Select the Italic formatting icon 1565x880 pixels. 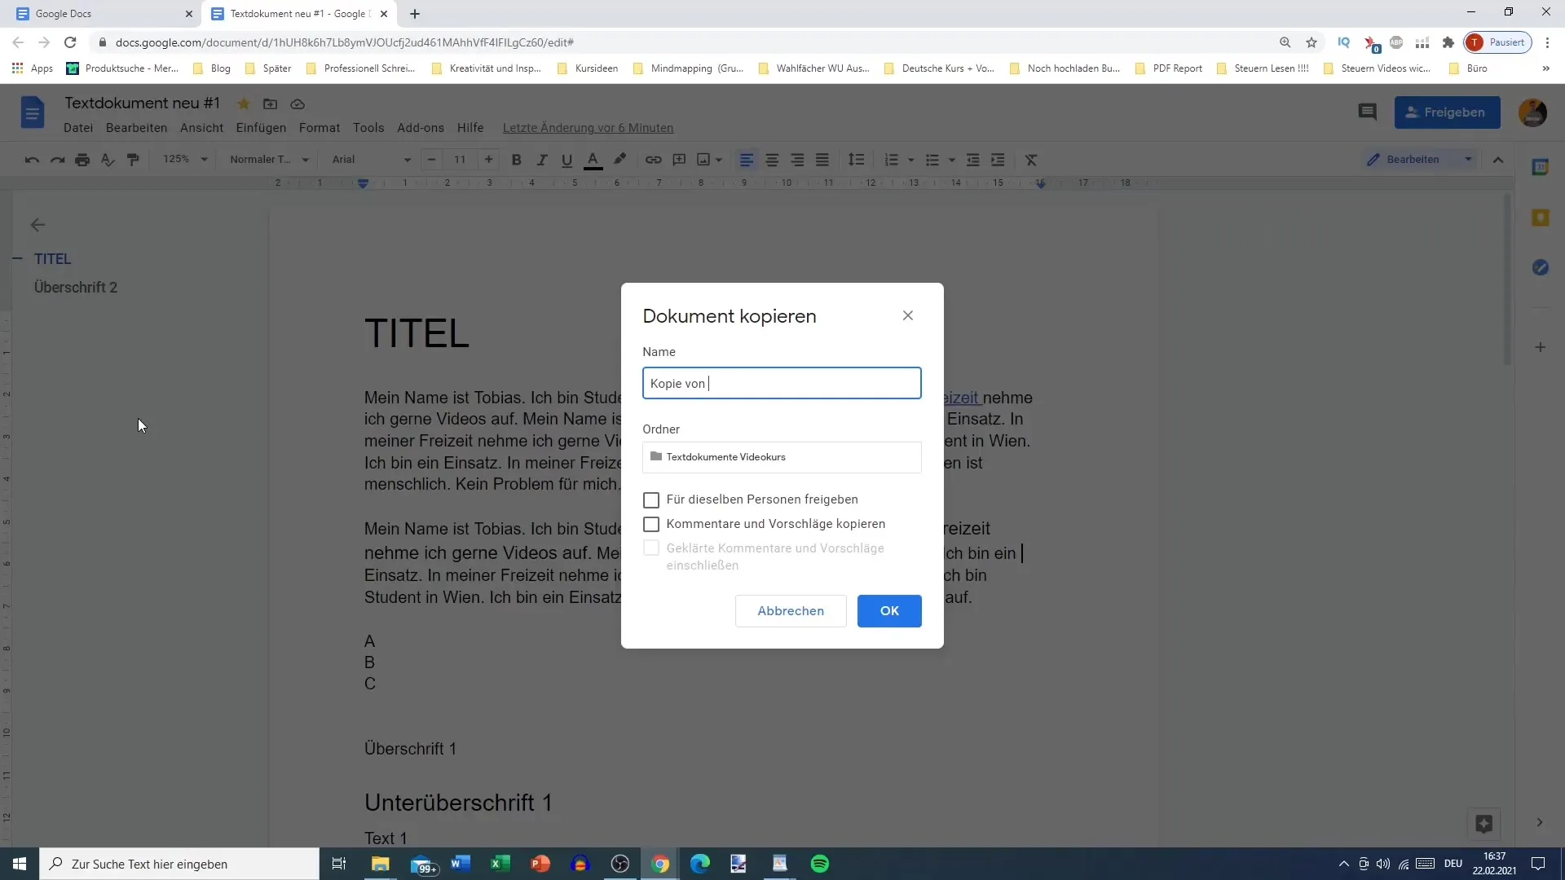point(544,159)
